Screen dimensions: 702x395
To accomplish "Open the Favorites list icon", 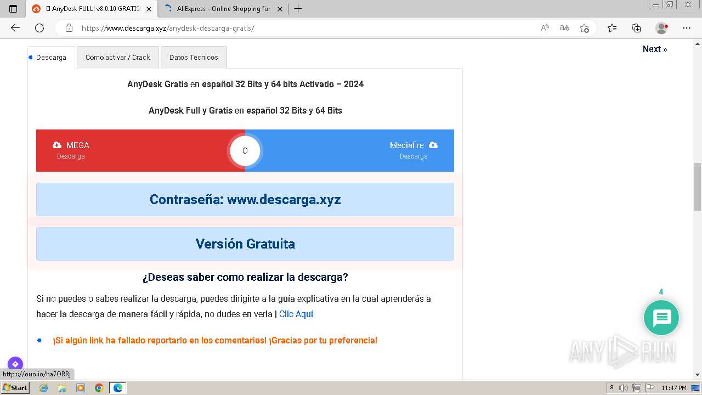I will point(612,28).
